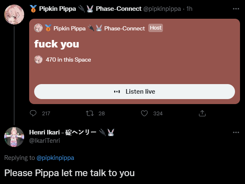Open more options on Henri Ikari's reply
Viewport: 245px width, 184px height.
pos(236,132)
